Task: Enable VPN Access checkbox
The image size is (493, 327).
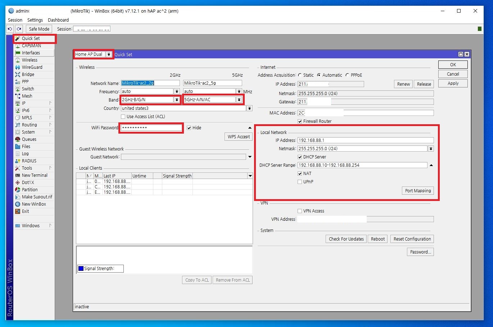Action: 300,211
